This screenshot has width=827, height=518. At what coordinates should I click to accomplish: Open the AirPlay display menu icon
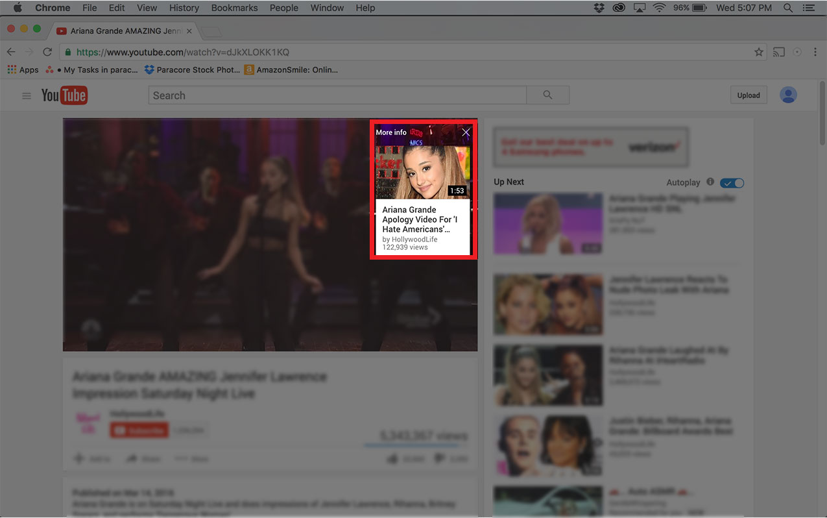tap(639, 8)
